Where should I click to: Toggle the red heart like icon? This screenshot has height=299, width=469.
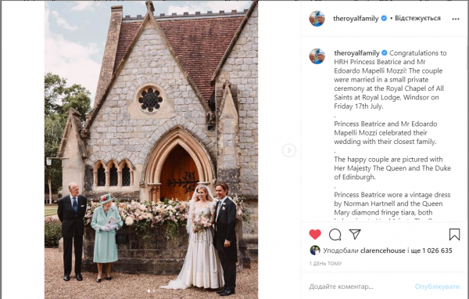click(315, 234)
